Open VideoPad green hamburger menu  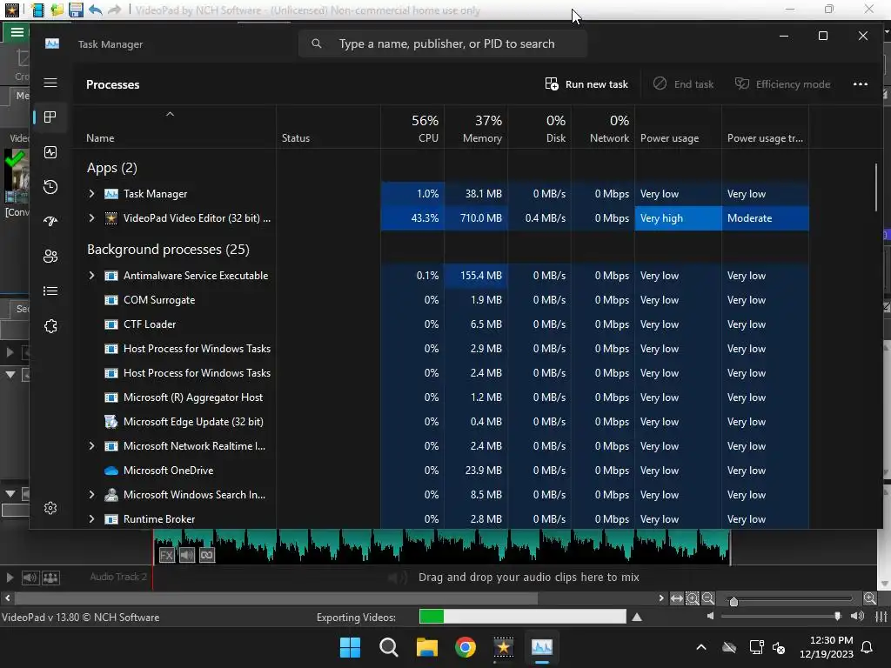17,32
